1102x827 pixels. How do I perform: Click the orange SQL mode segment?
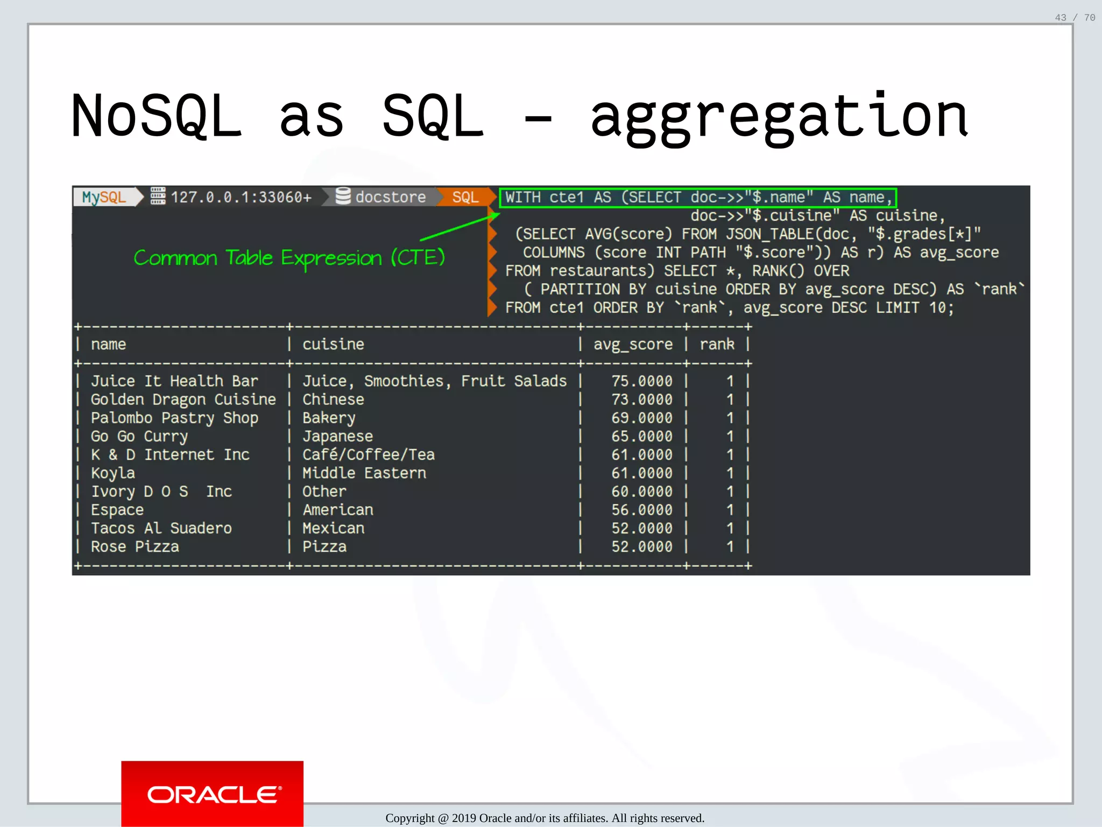[x=465, y=197]
